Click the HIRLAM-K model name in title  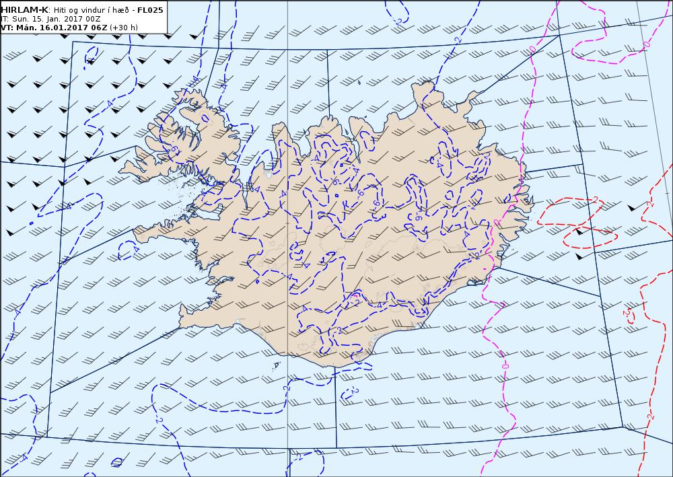(25, 10)
